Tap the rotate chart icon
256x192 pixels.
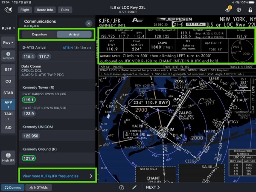point(122,187)
